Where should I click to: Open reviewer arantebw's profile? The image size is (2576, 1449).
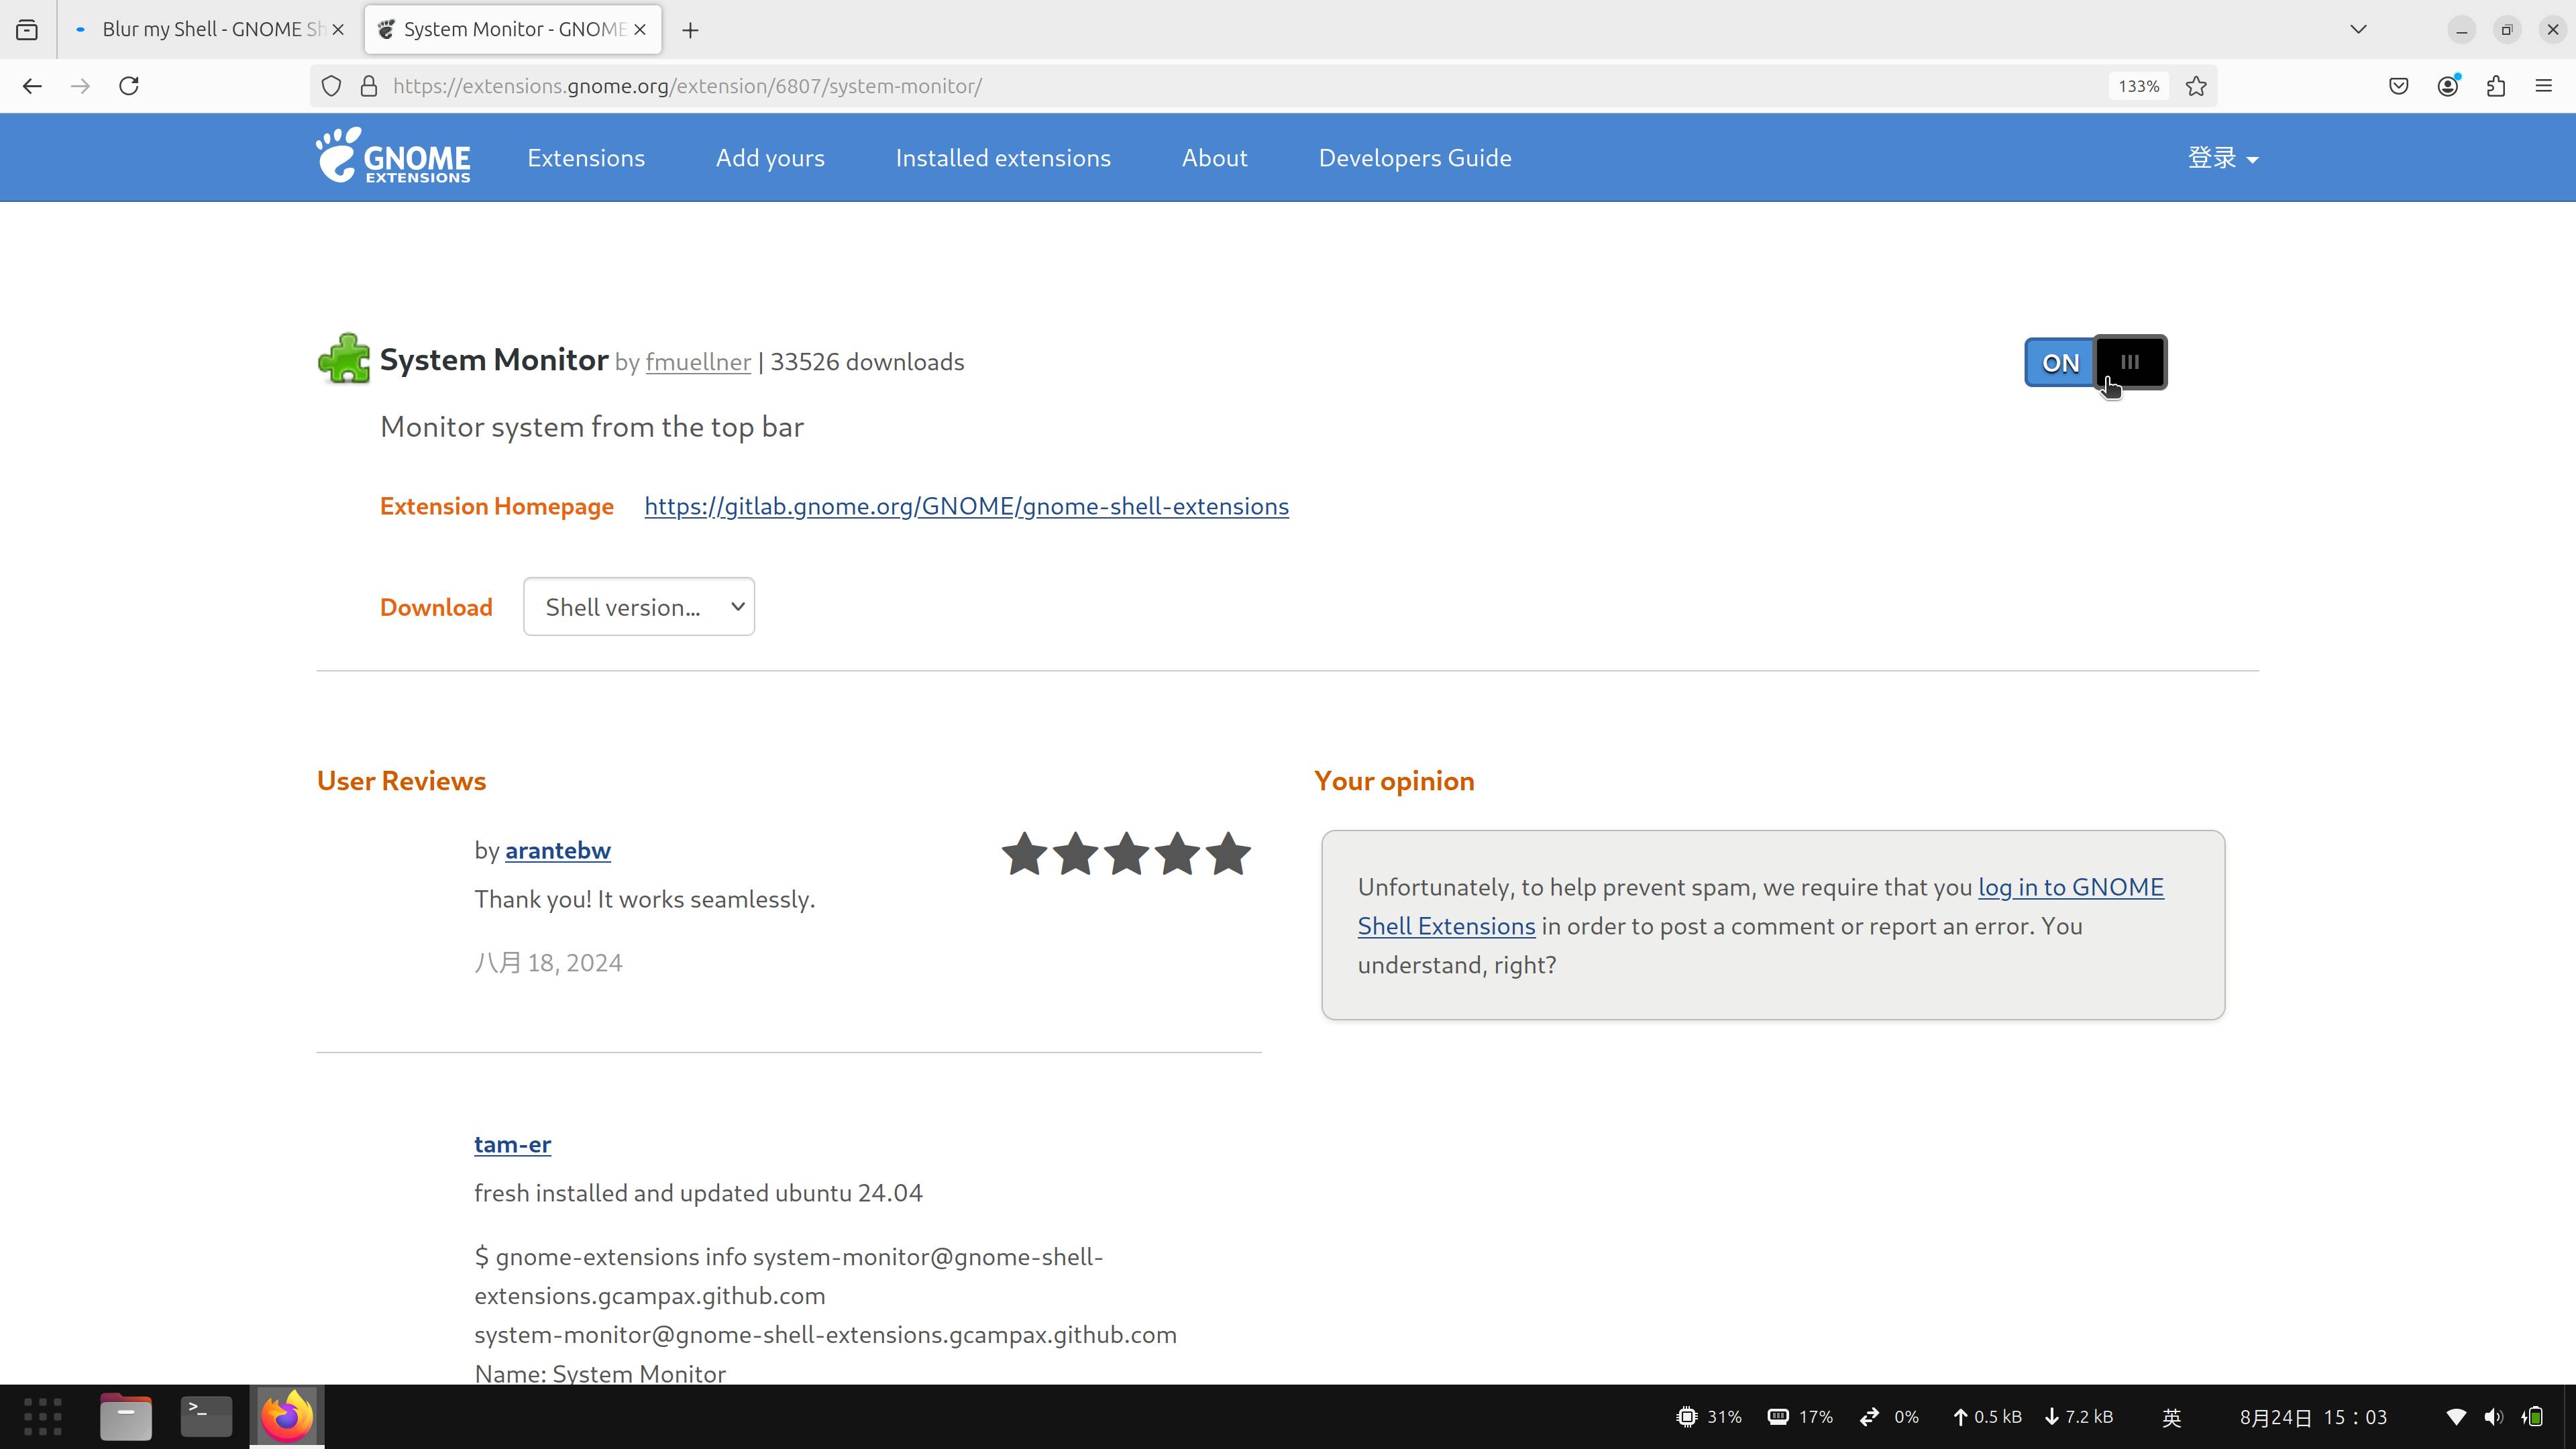558,850
